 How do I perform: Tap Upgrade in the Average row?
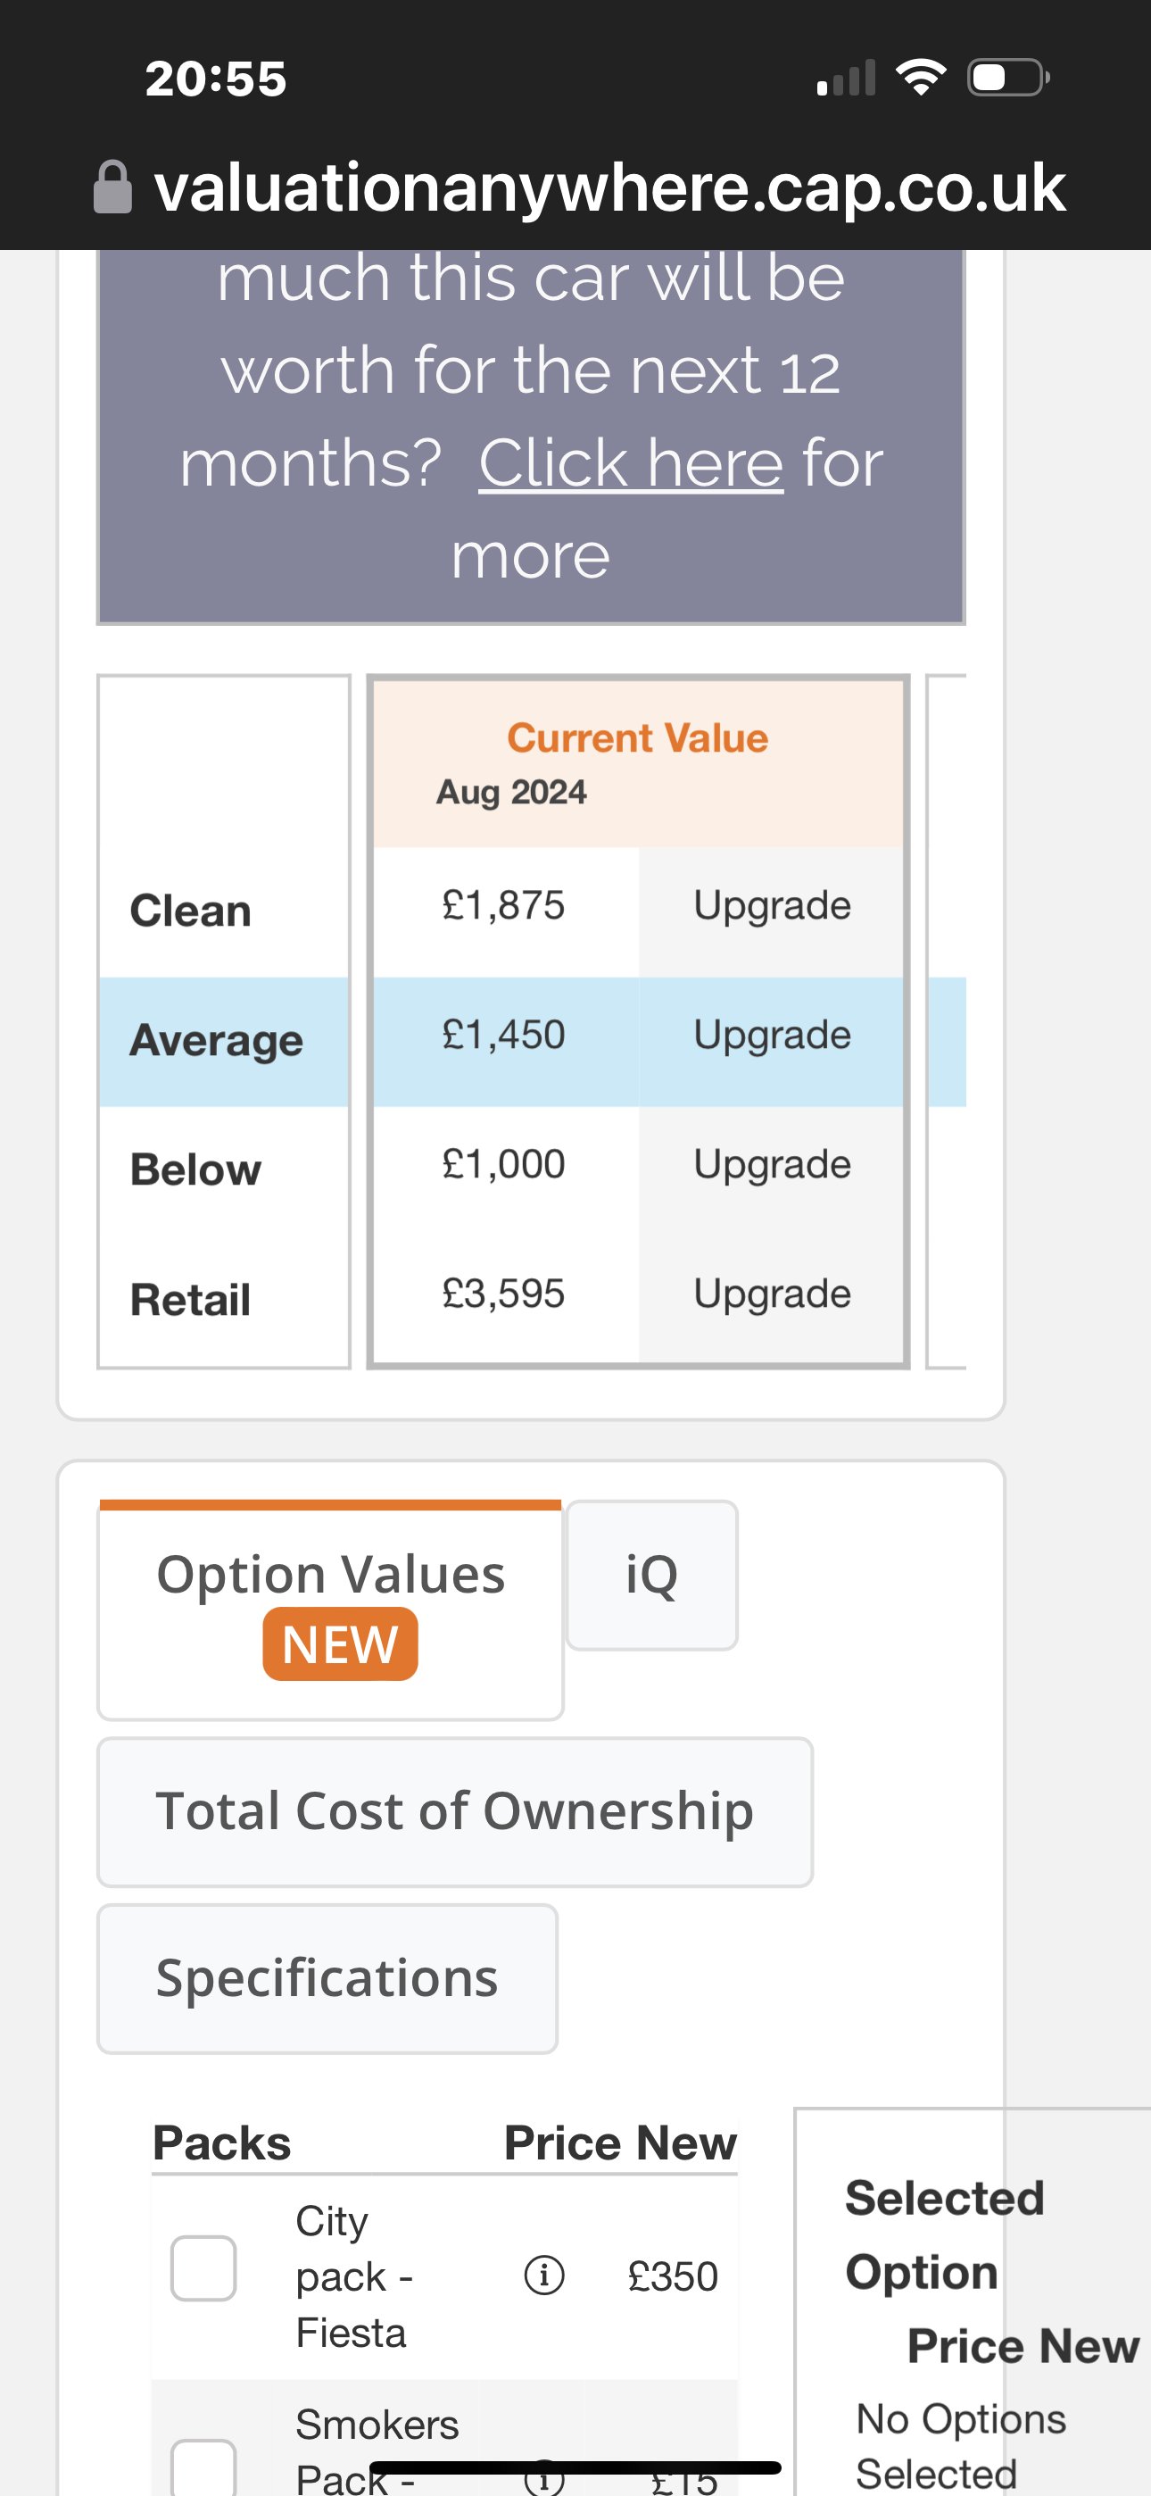coord(772,1035)
